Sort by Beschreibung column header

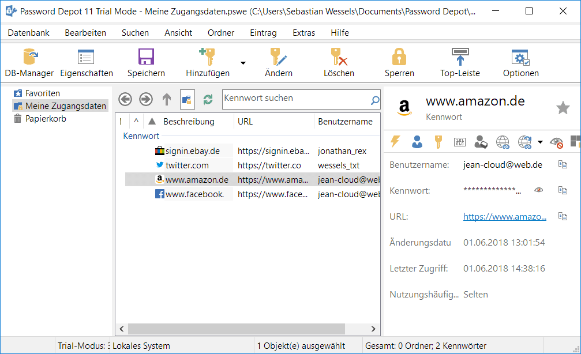(x=189, y=122)
